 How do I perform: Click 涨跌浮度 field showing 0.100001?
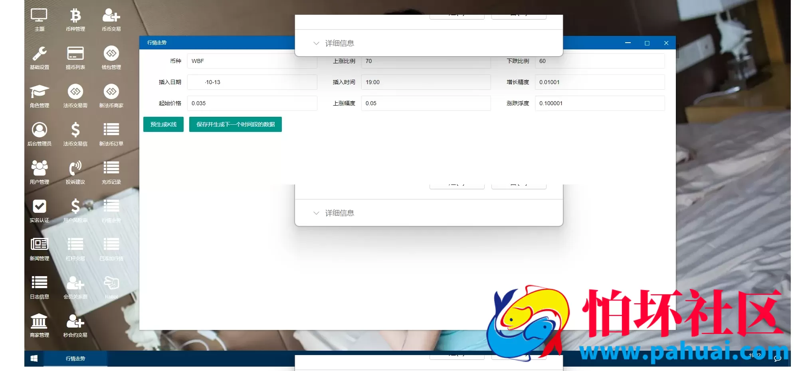(x=600, y=103)
